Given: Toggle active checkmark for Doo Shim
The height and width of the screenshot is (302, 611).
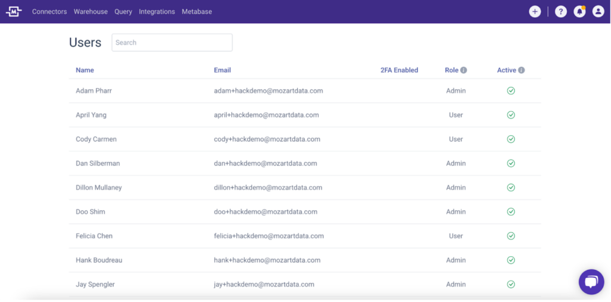Looking at the screenshot, I should [x=511, y=211].
